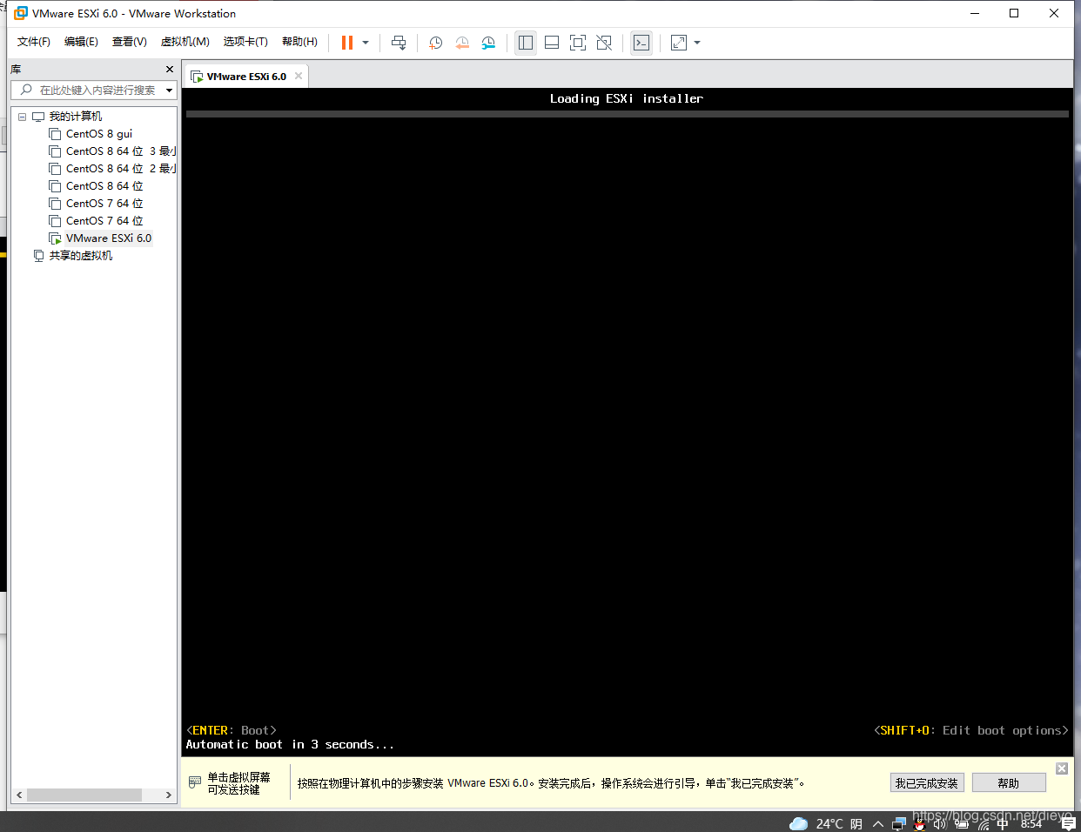Collapse the 我的计算机 tree node

click(x=22, y=117)
